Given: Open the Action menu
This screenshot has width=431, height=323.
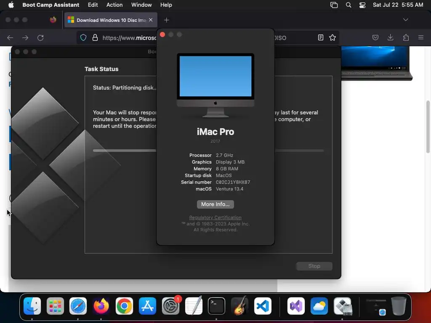Looking at the screenshot, I should tap(114, 5).
